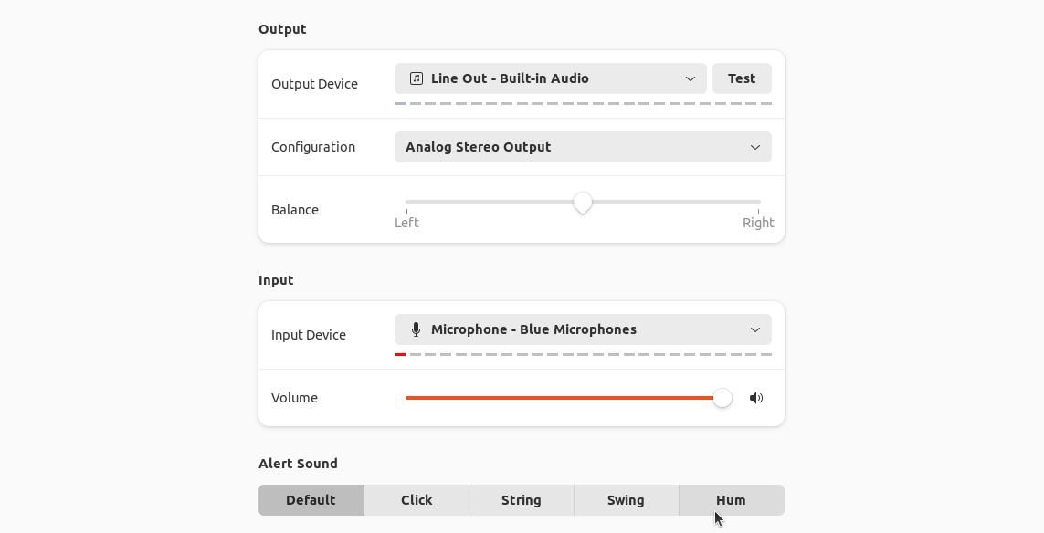
Task: Open the Microphone - Blue Microphones selector
Action: pyautogui.click(x=582, y=329)
